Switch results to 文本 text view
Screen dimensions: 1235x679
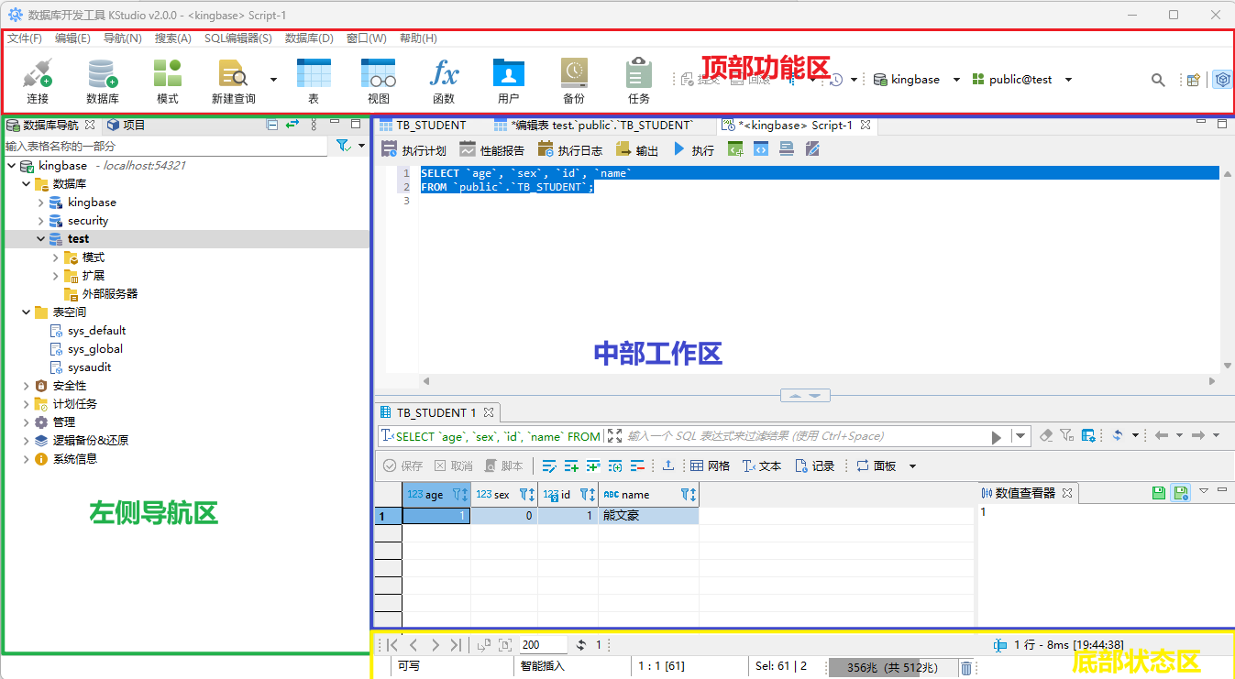pyautogui.click(x=762, y=465)
